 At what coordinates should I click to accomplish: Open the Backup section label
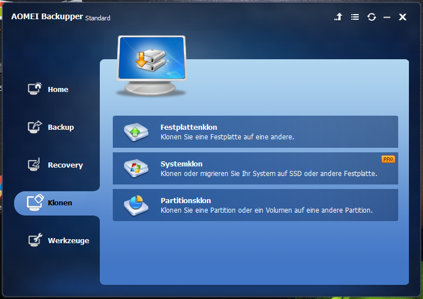pyautogui.click(x=61, y=127)
